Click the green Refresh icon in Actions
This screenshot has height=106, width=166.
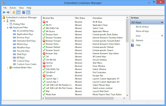point(133,41)
